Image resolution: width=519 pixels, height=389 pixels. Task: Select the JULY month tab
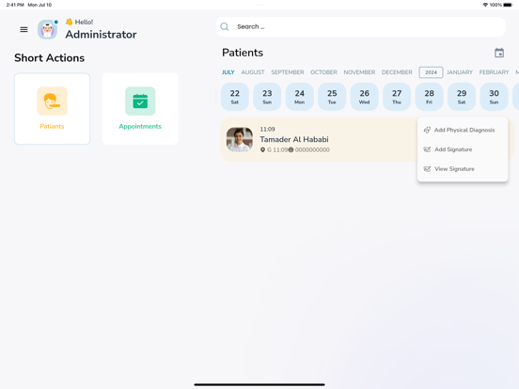point(228,72)
